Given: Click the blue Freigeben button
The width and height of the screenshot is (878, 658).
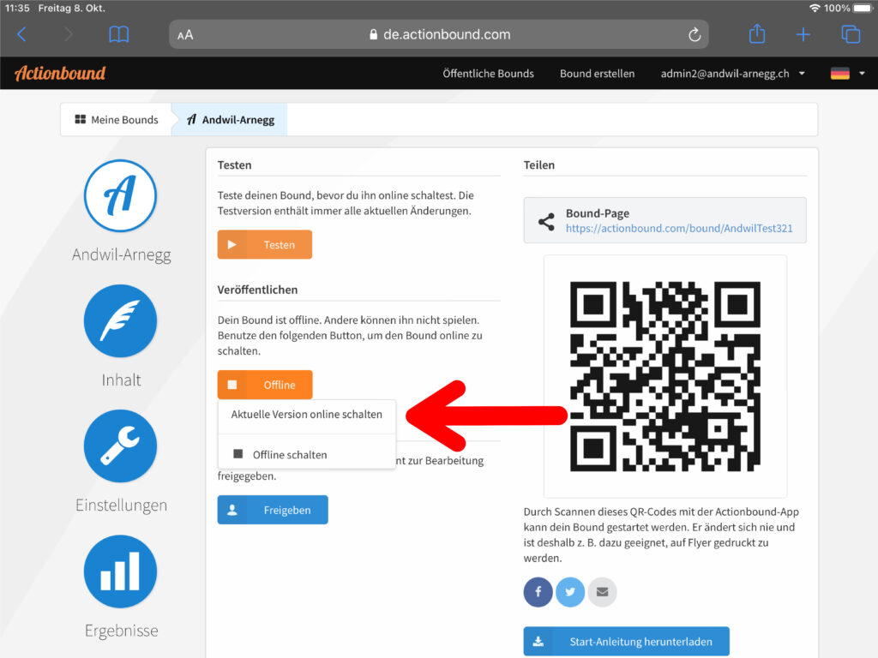Looking at the screenshot, I should 273,510.
